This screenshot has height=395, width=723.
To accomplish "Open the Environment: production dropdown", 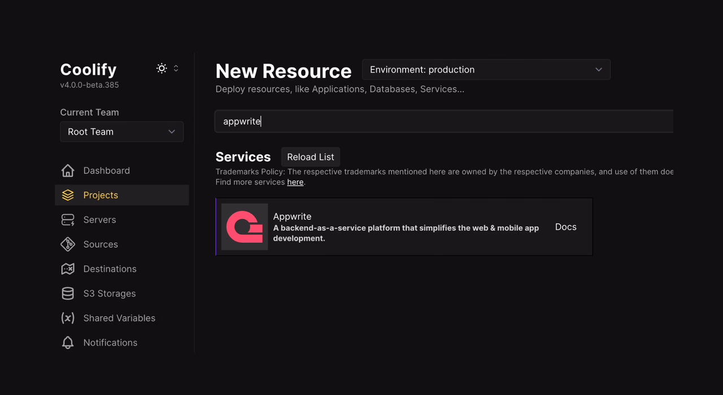I will coord(486,69).
